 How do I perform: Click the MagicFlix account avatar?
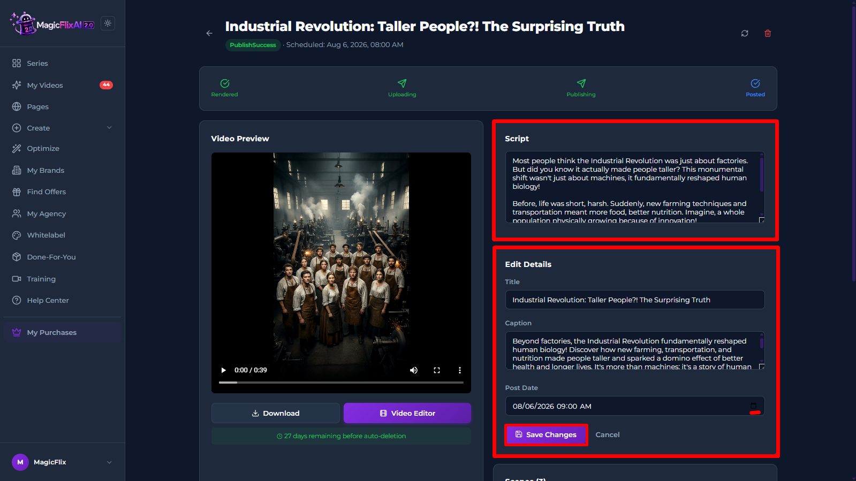(x=20, y=462)
